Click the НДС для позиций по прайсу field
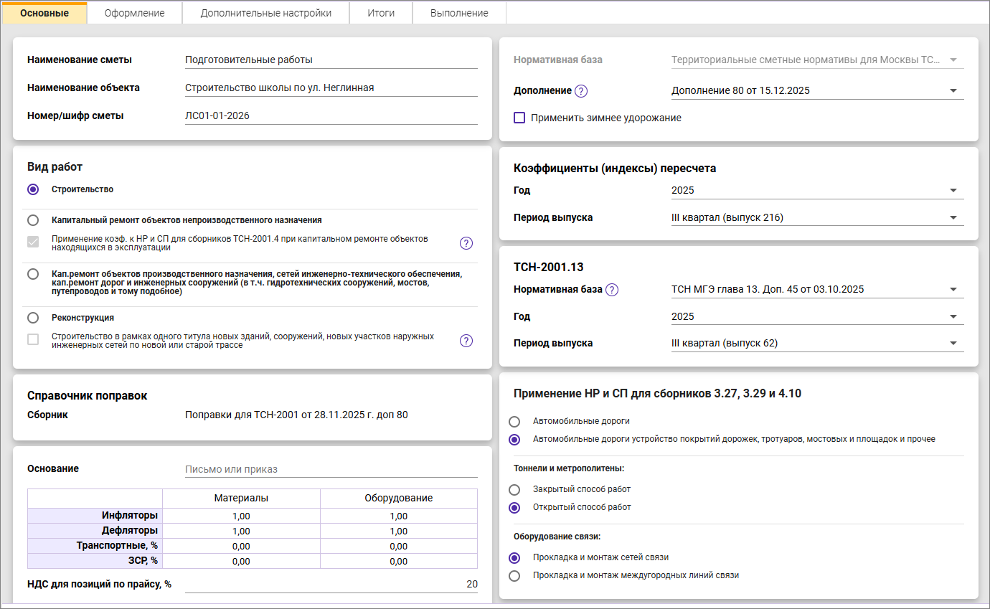The height and width of the screenshot is (609, 990). [330, 584]
